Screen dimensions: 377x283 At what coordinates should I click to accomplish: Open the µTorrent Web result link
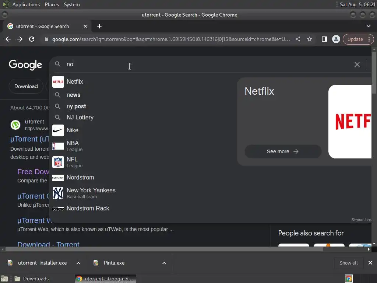point(35,220)
